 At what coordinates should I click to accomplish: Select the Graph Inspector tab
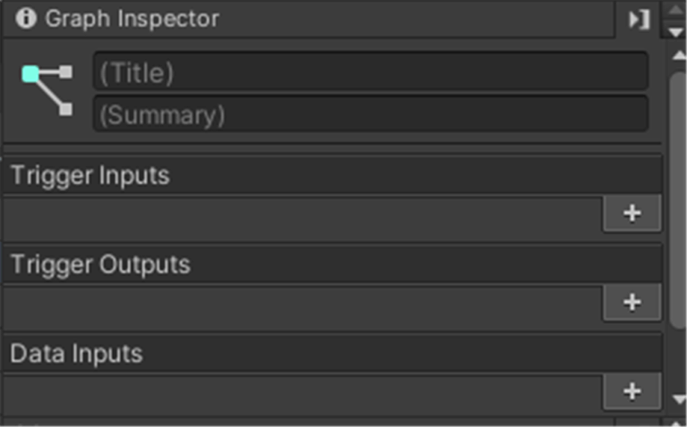point(131,18)
